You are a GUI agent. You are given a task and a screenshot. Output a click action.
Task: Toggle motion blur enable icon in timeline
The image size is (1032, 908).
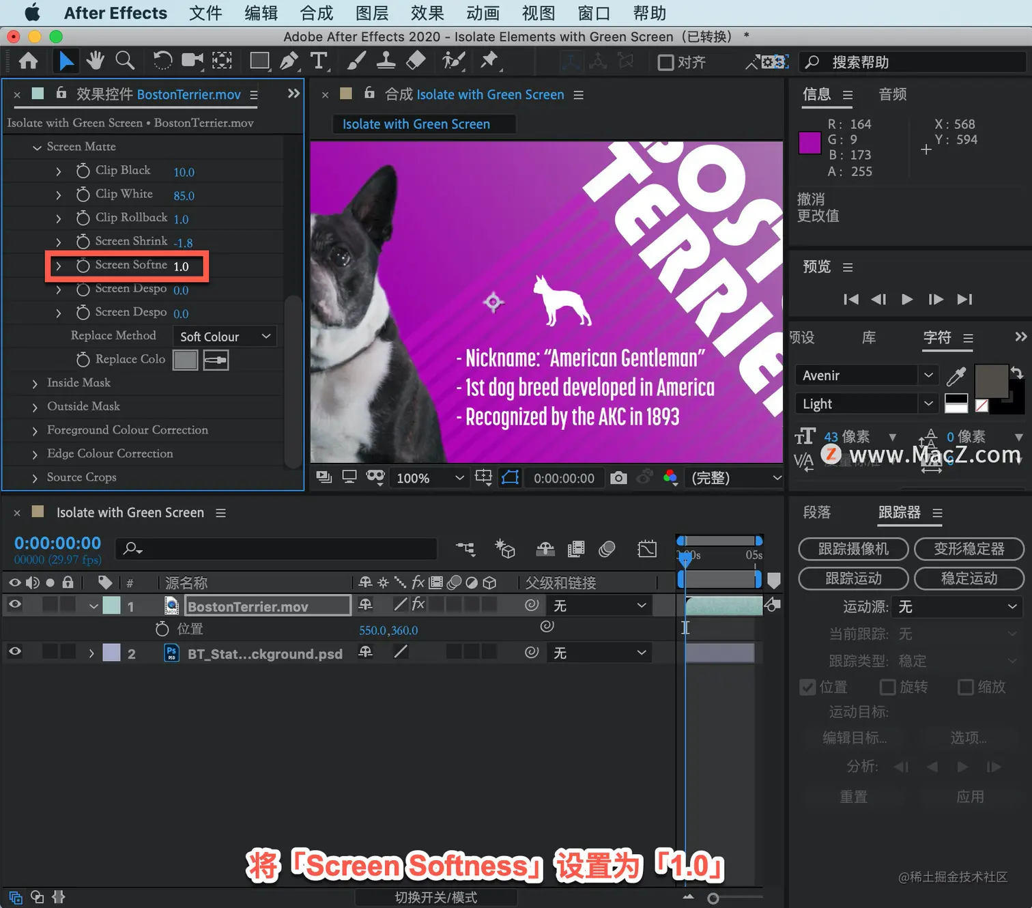pyautogui.click(x=607, y=548)
